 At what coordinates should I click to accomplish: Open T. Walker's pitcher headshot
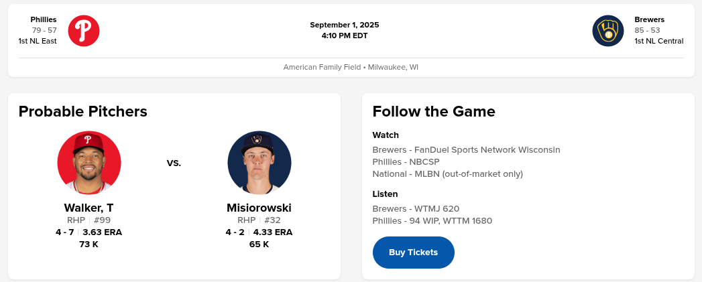click(89, 163)
